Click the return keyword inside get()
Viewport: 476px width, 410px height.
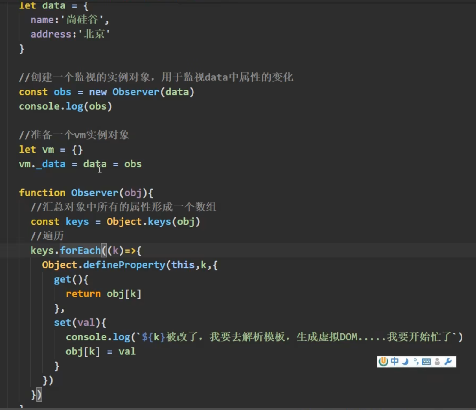83,294
